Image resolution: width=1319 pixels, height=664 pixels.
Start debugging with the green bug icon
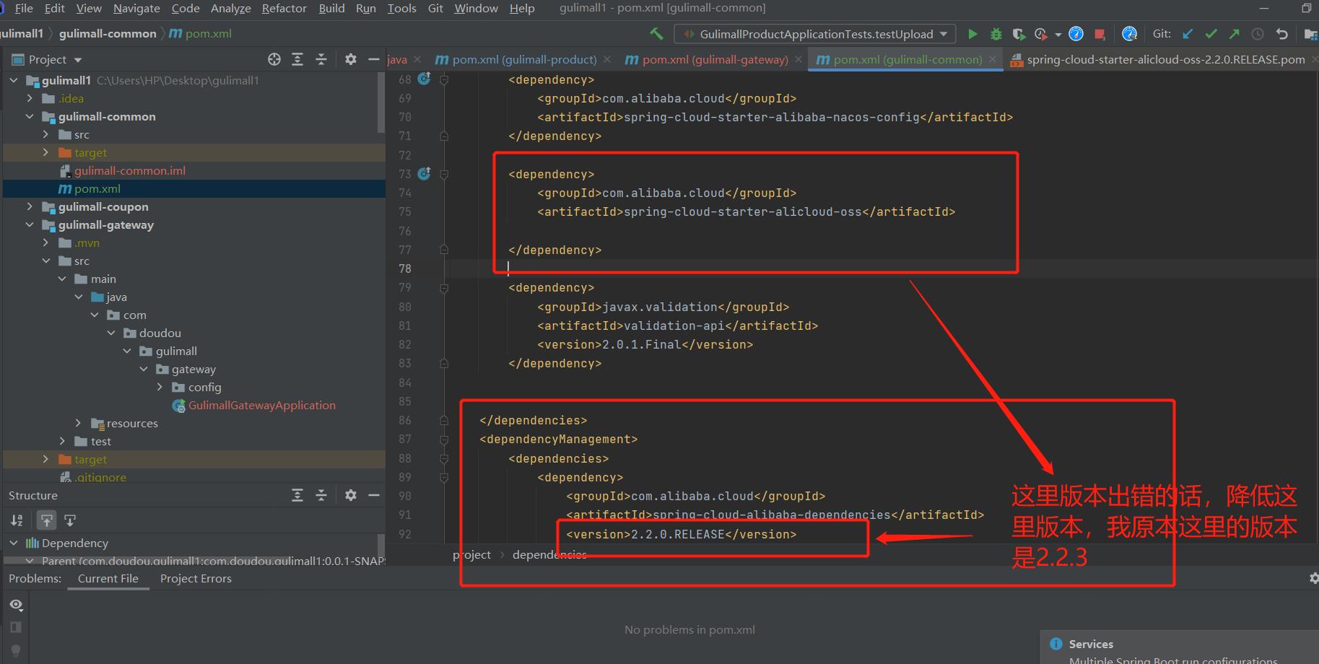pyautogui.click(x=996, y=34)
